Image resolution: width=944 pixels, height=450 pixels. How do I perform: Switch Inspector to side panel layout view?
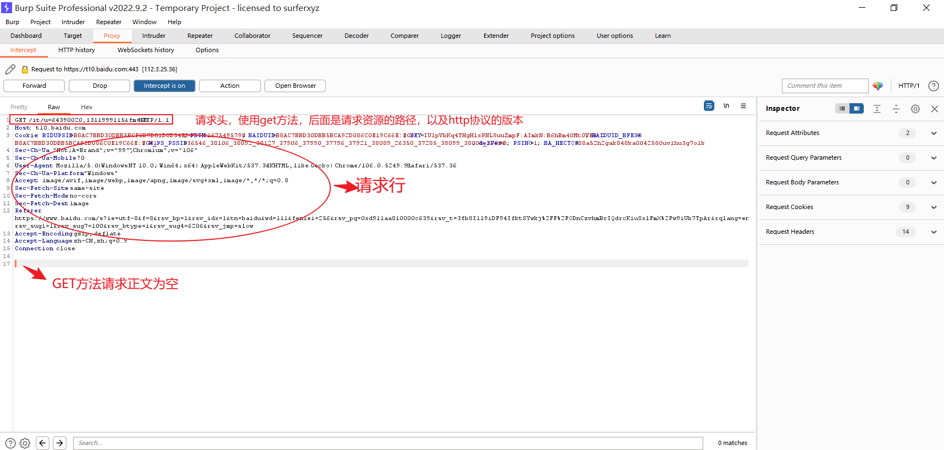tap(857, 109)
